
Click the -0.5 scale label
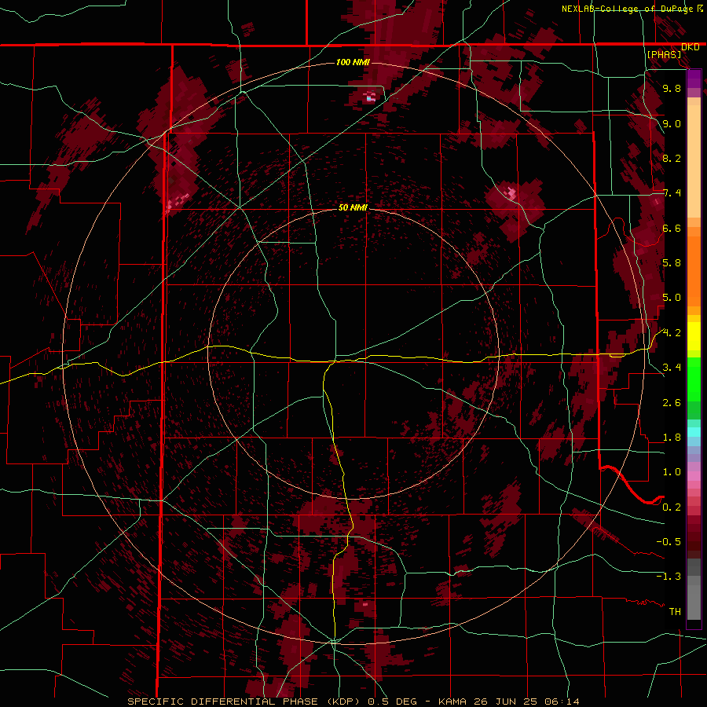(669, 542)
